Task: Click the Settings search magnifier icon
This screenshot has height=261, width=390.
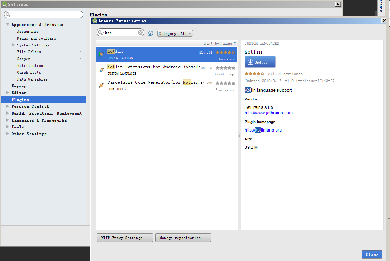Action: click(8, 14)
